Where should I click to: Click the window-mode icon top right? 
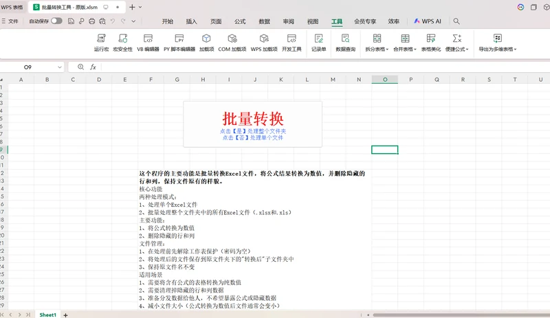tap(533, 7)
